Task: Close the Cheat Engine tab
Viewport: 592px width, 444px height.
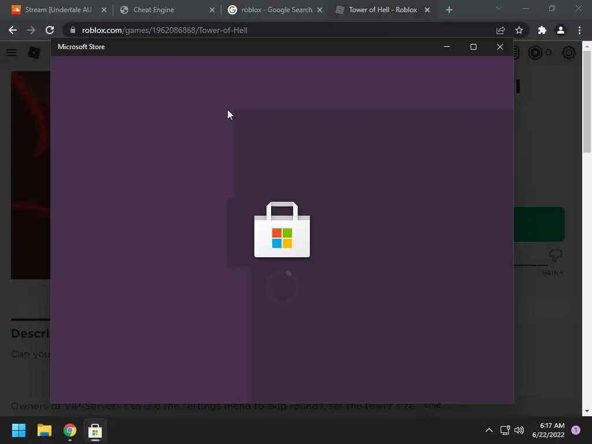Action: [212, 10]
